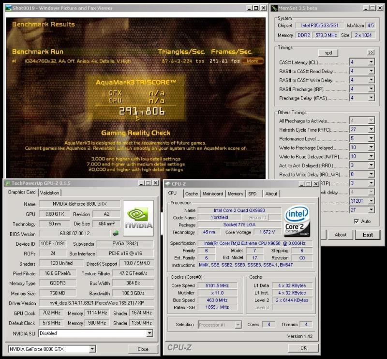Open the RAS# Precharge (tRP) dropdown
Viewport: 387px width, 359px height.
(371, 89)
